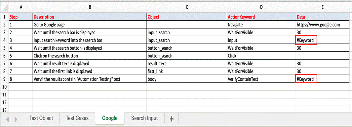Select cell "Wait until the search bar is displayed"

(x=90, y=32)
